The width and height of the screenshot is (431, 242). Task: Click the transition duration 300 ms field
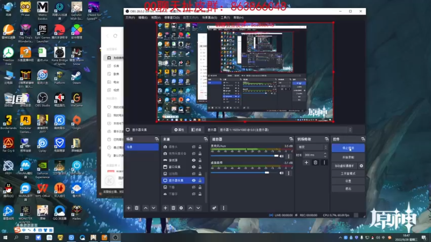(314, 155)
